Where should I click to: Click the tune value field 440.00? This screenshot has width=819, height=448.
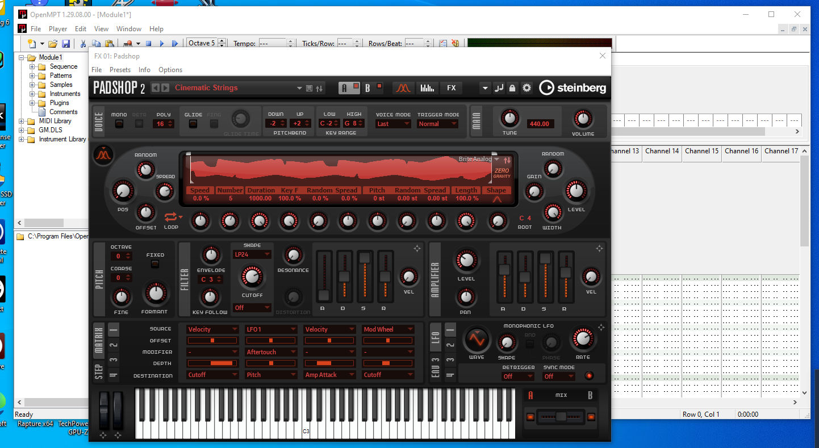538,123
